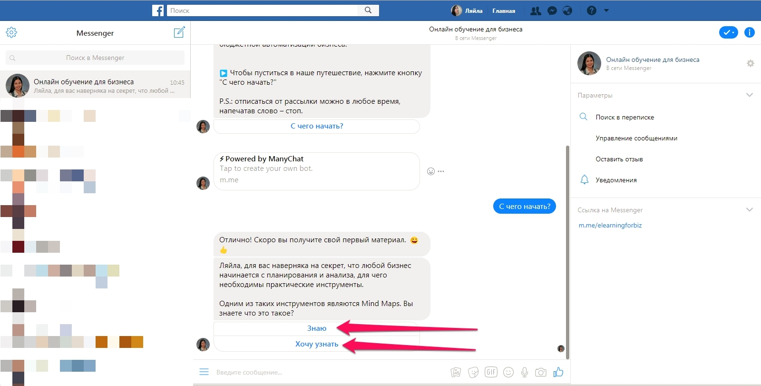Image resolution: width=761 pixels, height=386 pixels.
Task: Select Оставить отзыв option
Action: (x=619, y=159)
